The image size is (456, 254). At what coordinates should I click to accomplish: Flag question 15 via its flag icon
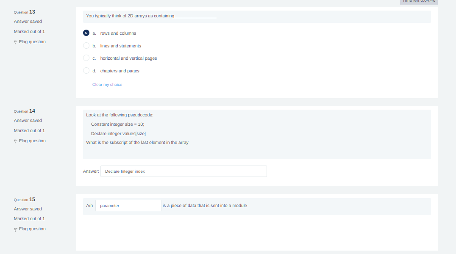[16, 229]
